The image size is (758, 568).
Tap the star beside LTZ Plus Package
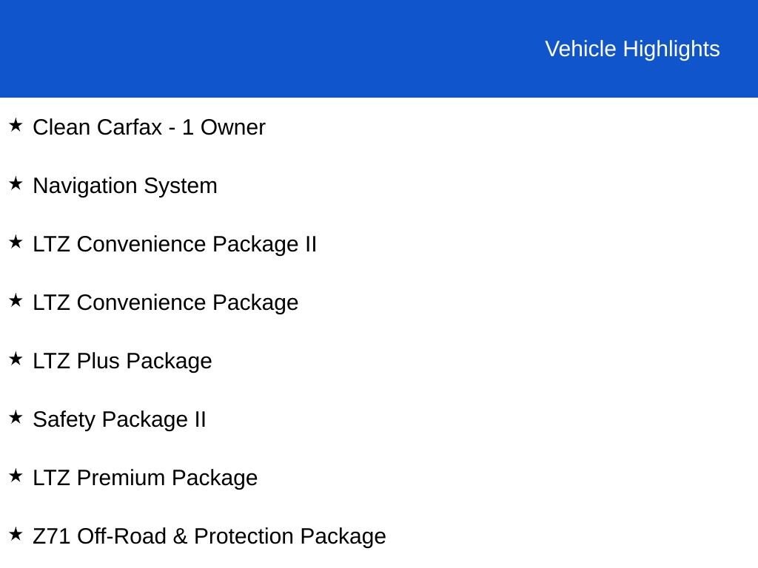(x=16, y=359)
